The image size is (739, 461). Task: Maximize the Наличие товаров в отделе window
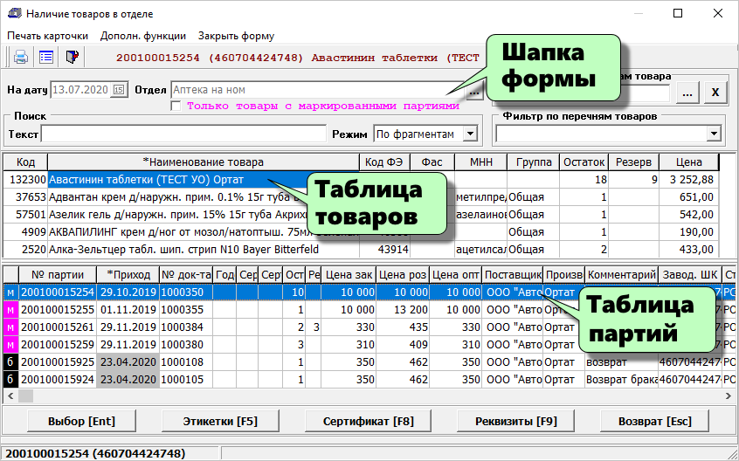677,13
